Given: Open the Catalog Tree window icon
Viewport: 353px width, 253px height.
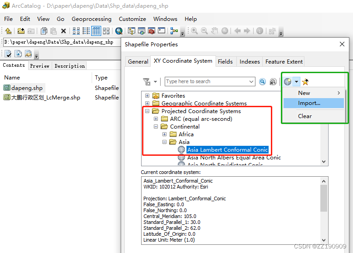Looking at the screenshot, I should [x=132, y=31].
